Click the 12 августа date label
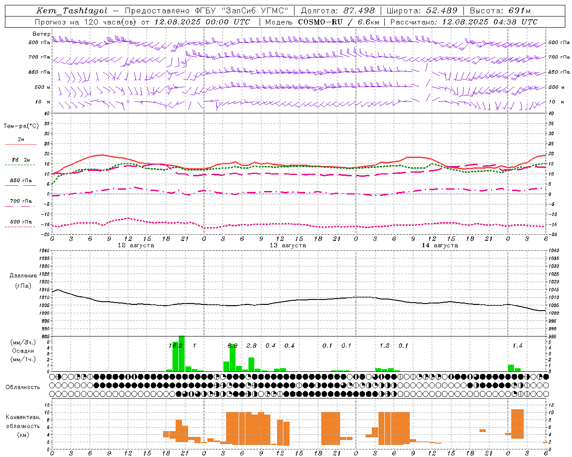Screen dimensions: 572x457 pyautogui.click(x=136, y=245)
